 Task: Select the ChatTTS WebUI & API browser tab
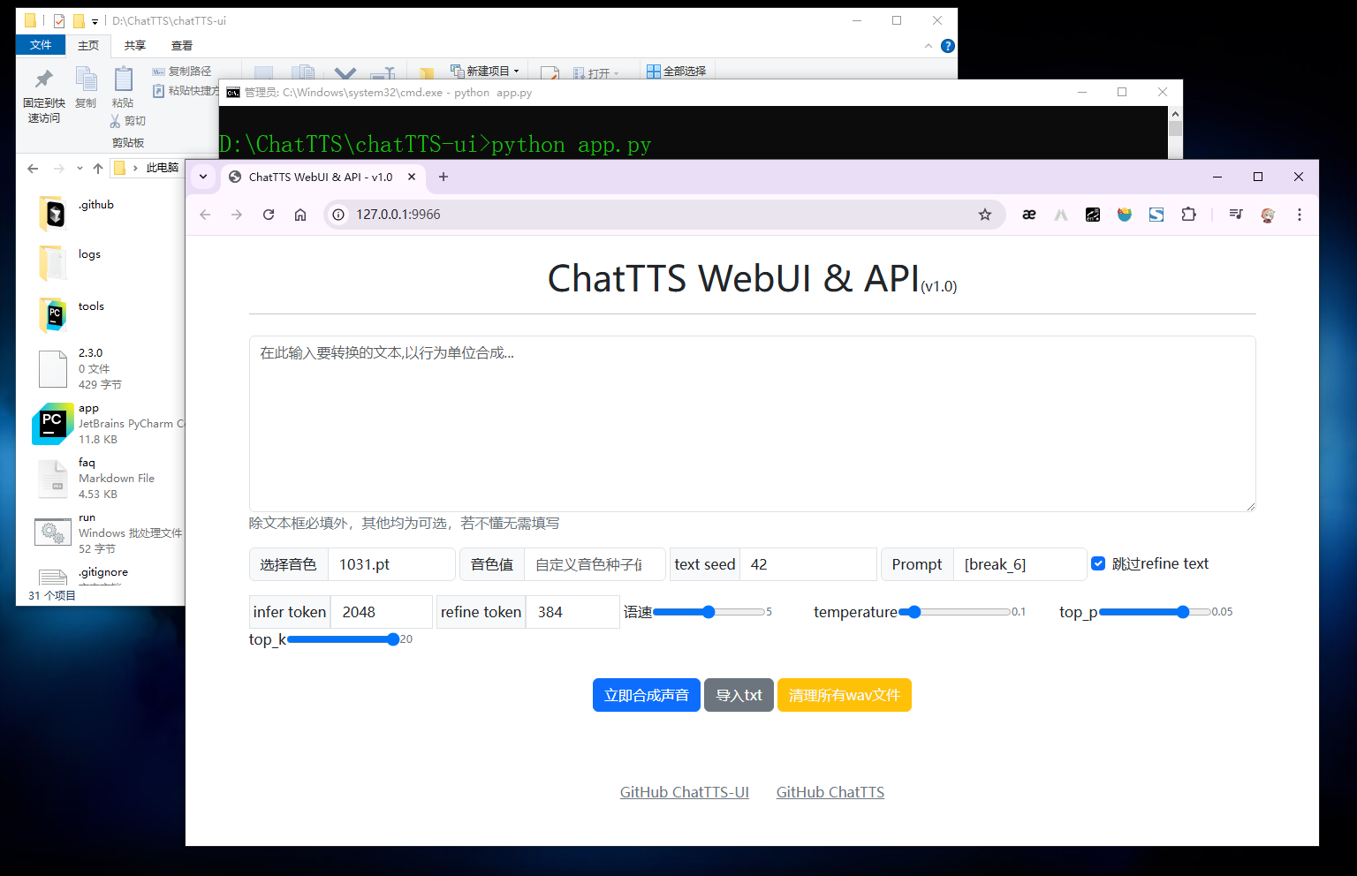point(322,177)
